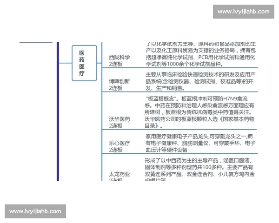
Task: Select the 西陇科学 stock name
Action: (120, 57)
